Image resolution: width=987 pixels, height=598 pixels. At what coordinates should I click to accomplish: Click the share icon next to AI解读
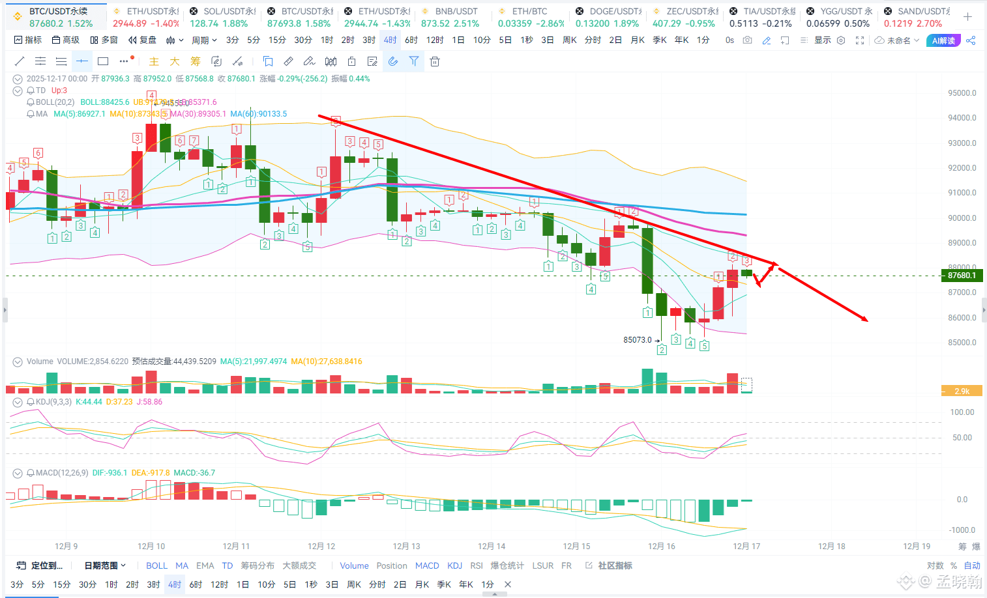tap(971, 40)
